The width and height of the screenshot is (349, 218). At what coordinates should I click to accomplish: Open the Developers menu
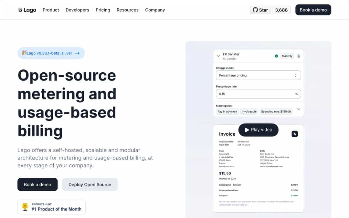pyautogui.click(x=77, y=10)
